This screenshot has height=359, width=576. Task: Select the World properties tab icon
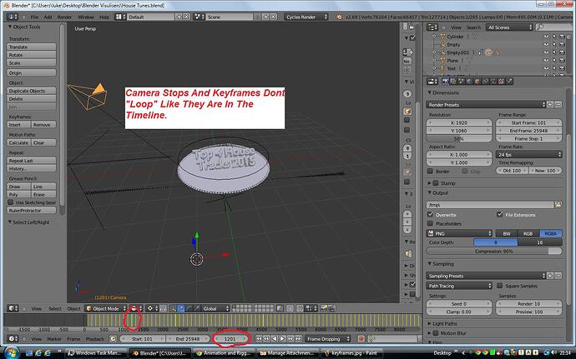pyautogui.click(x=469, y=81)
